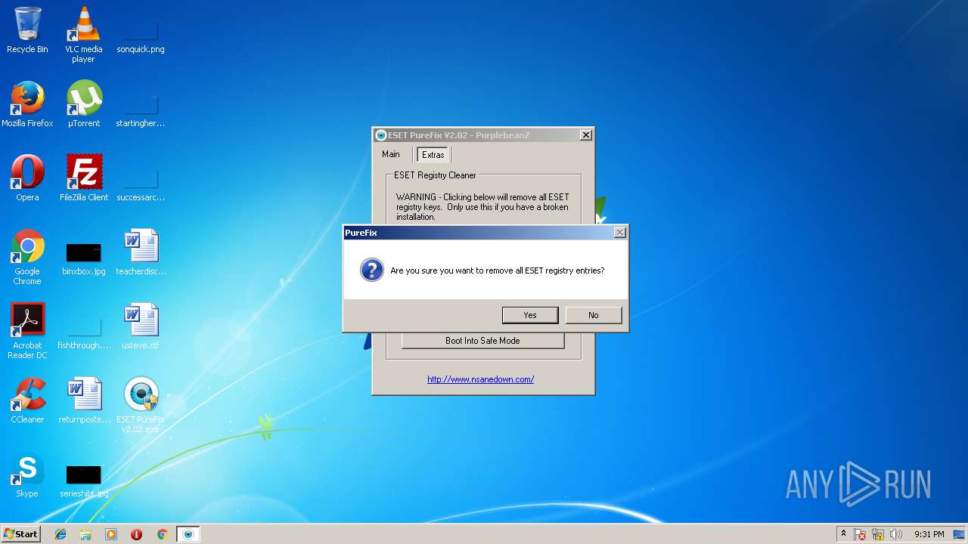
Task: Click Chrome icon in taskbar
Action: tap(162, 534)
